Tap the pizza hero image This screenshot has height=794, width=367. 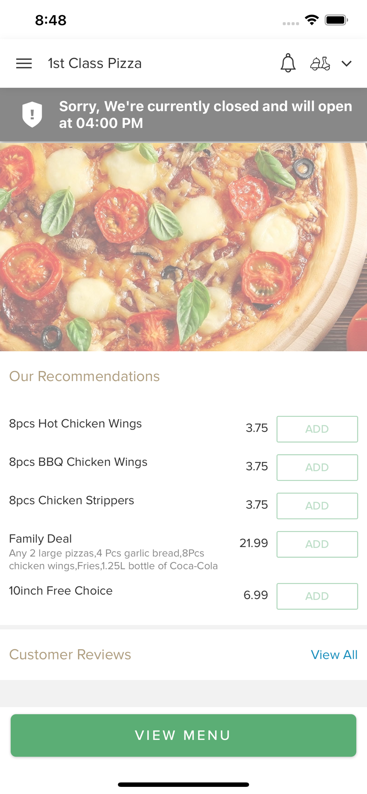point(183,247)
